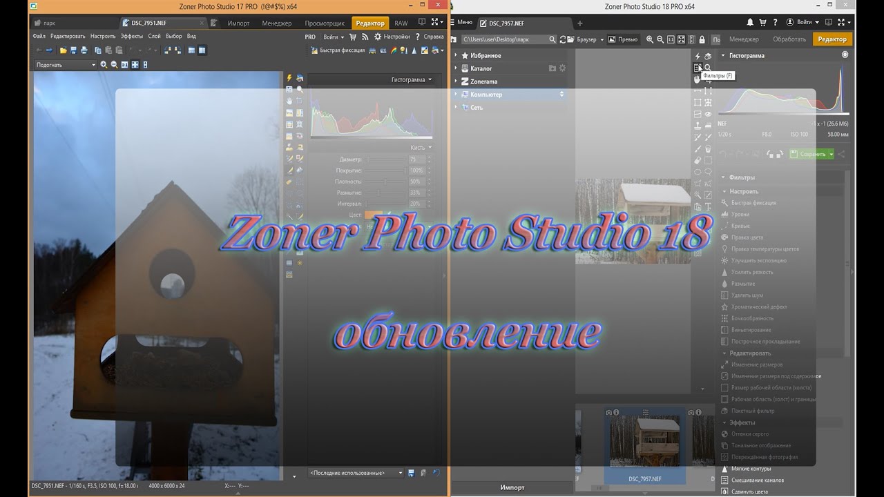Open Мягкие контуры effect
The image size is (884, 497).
point(751,469)
